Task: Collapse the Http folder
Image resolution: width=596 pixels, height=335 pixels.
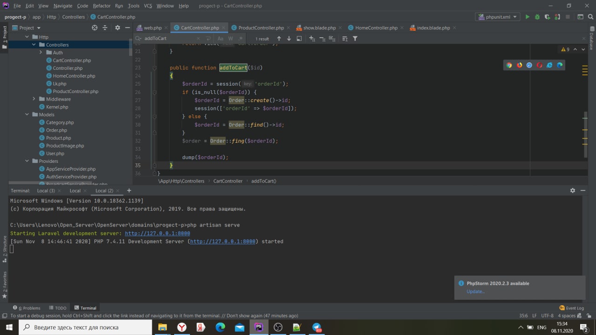Action: 27,37
